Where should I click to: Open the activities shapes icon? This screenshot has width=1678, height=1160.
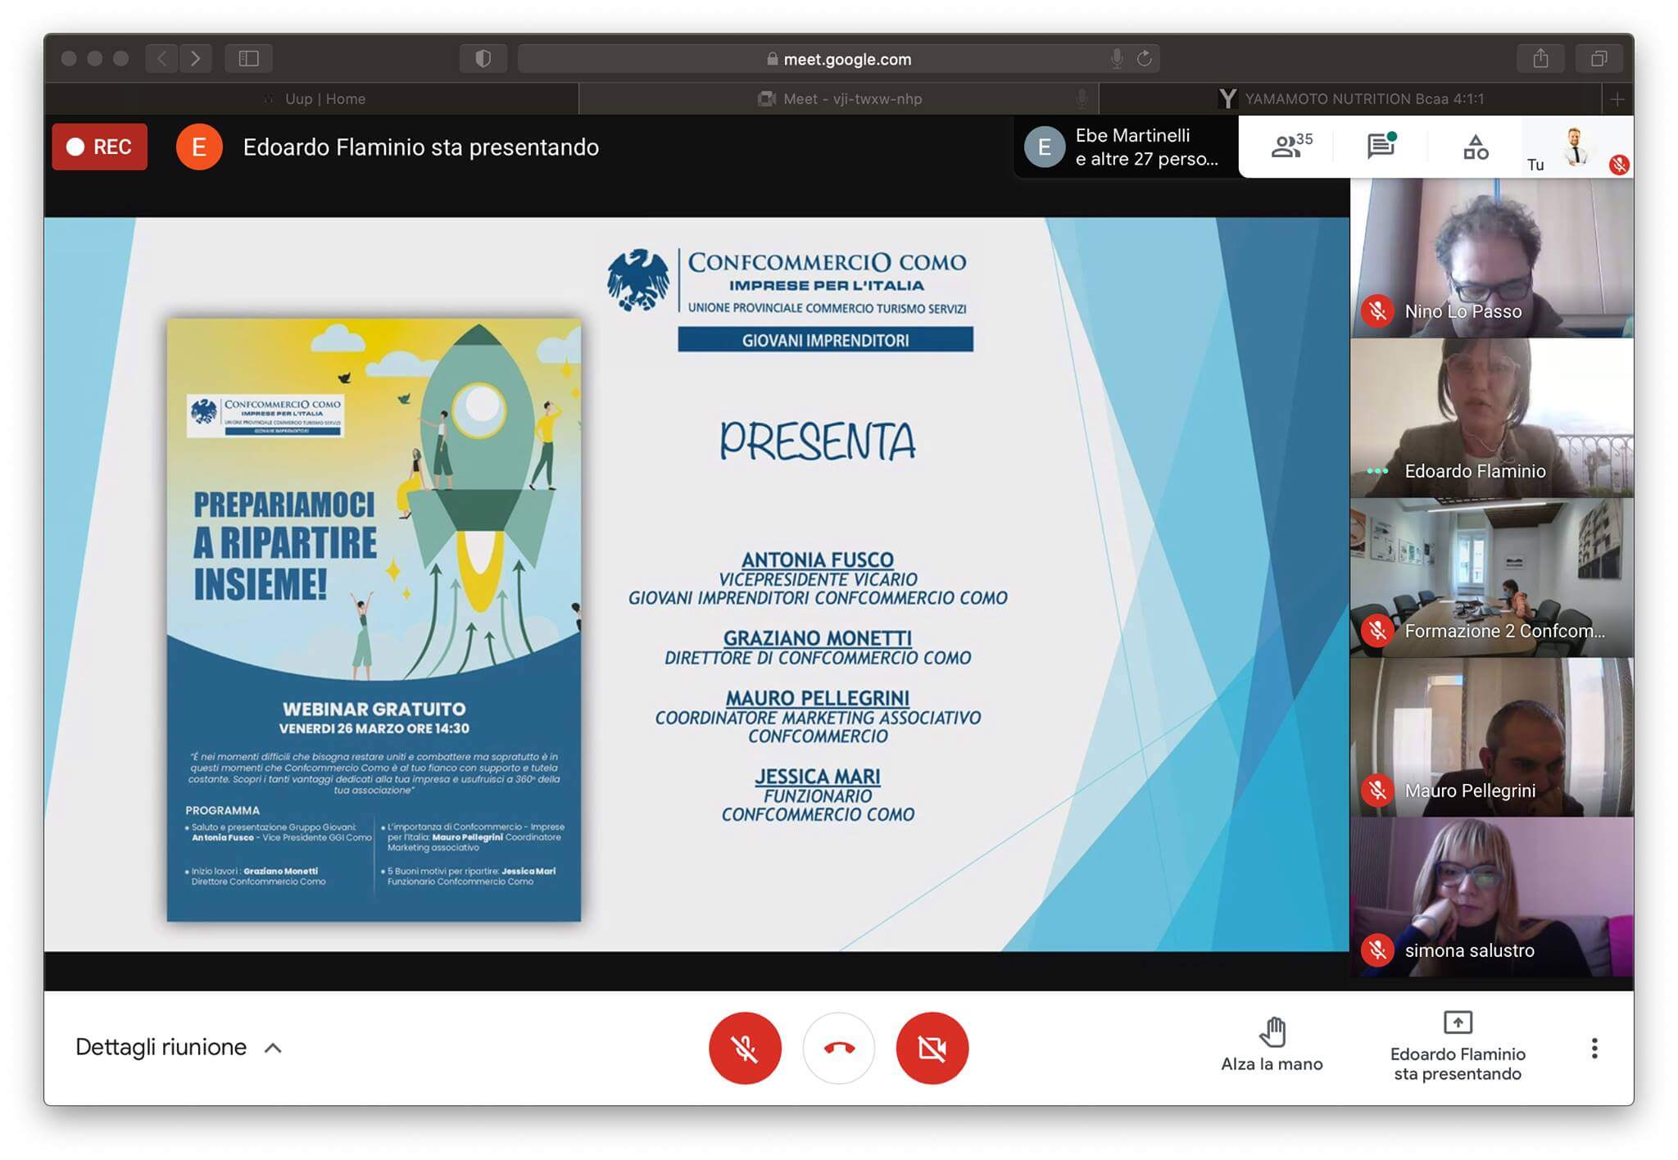1475,147
